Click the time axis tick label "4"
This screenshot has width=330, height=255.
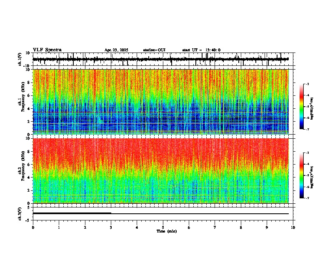137,227
